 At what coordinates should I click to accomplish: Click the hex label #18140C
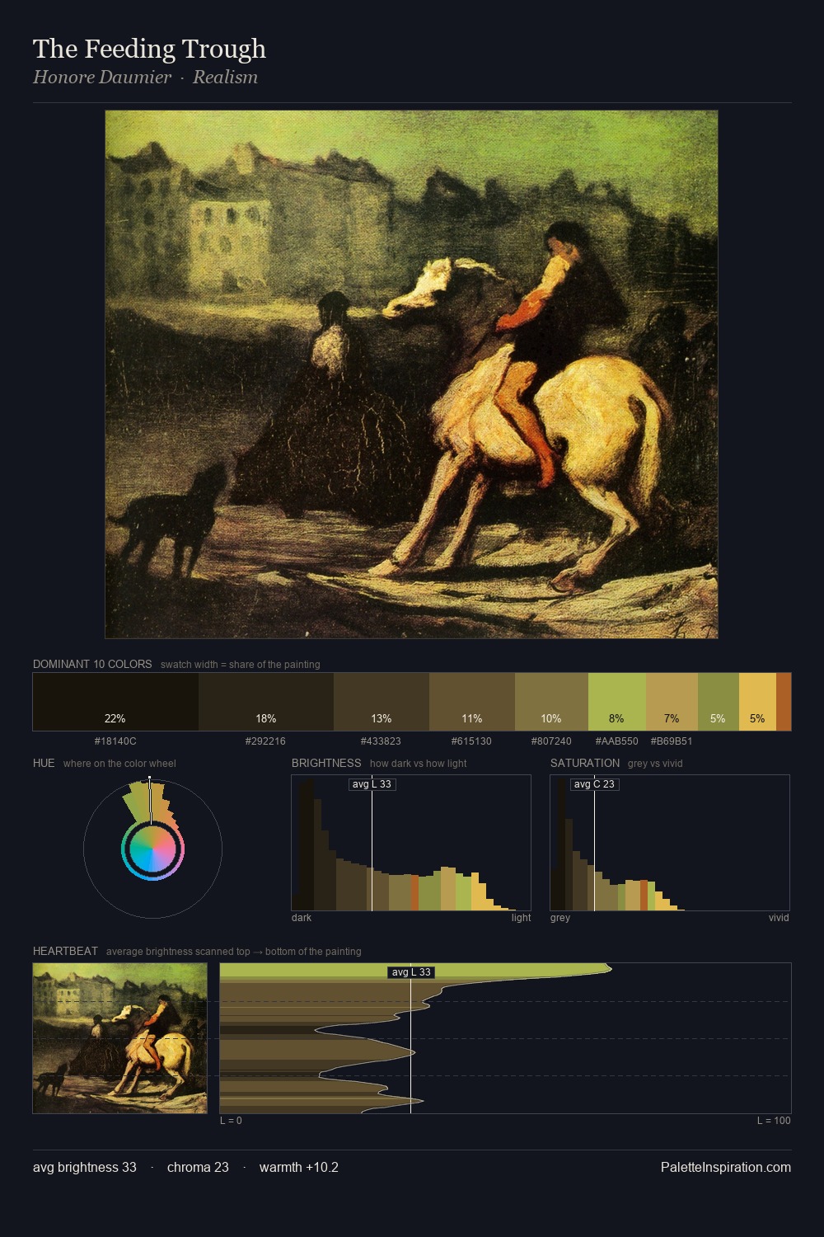[x=115, y=741]
